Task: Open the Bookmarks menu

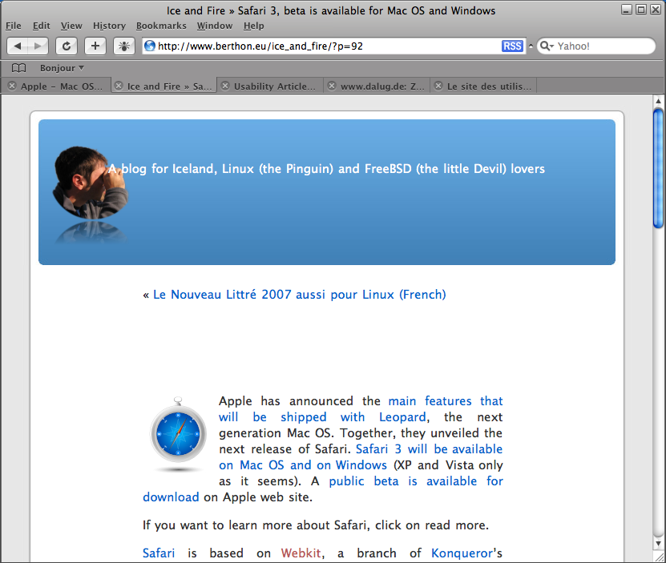Action: point(161,26)
